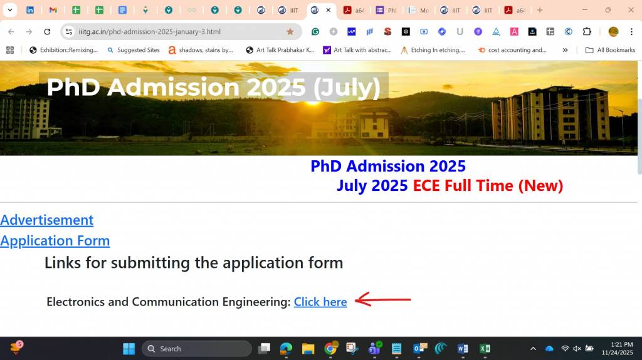
Task: Click the page vertical scrollbar thumb
Action: pos(639,136)
